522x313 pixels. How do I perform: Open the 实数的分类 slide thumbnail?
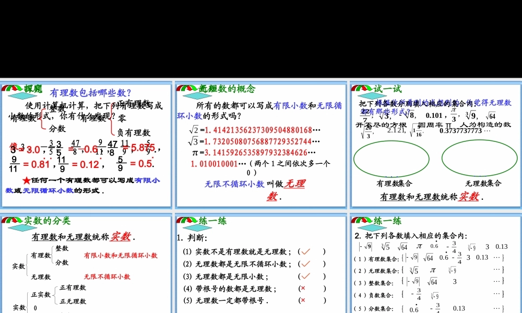(87, 264)
